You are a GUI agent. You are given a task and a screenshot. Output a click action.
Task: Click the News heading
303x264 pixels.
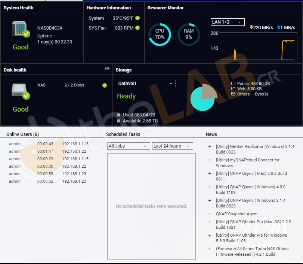pos(211,134)
